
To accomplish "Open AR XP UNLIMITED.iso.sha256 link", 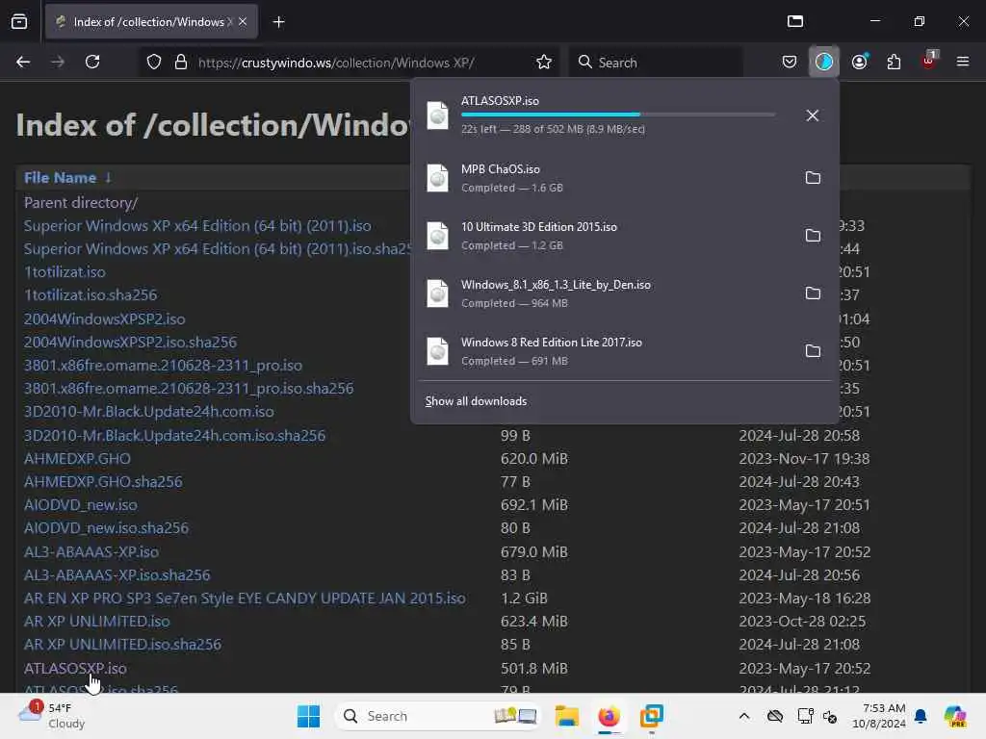I will point(122,644).
